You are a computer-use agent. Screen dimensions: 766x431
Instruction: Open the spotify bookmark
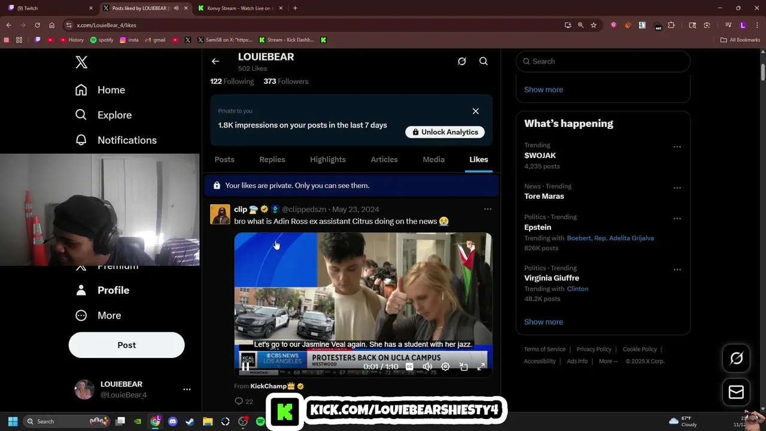pyautogui.click(x=102, y=40)
